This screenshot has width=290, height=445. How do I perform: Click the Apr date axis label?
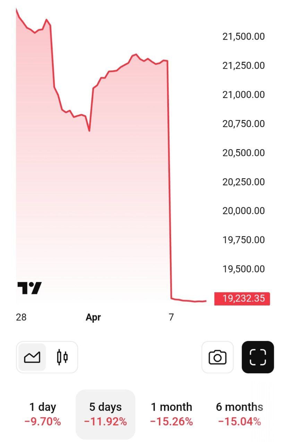click(93, 317)
